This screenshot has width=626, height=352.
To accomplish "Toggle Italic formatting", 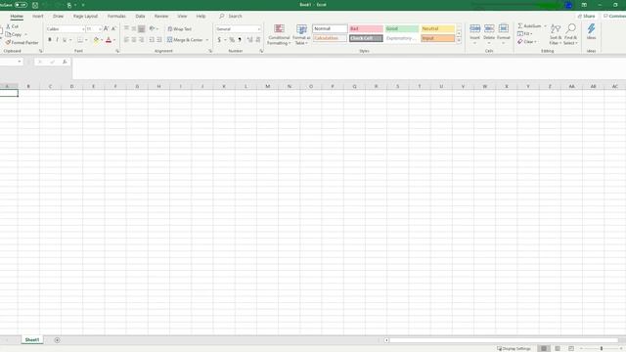I will pyautogui.click(x=57, y=40).
